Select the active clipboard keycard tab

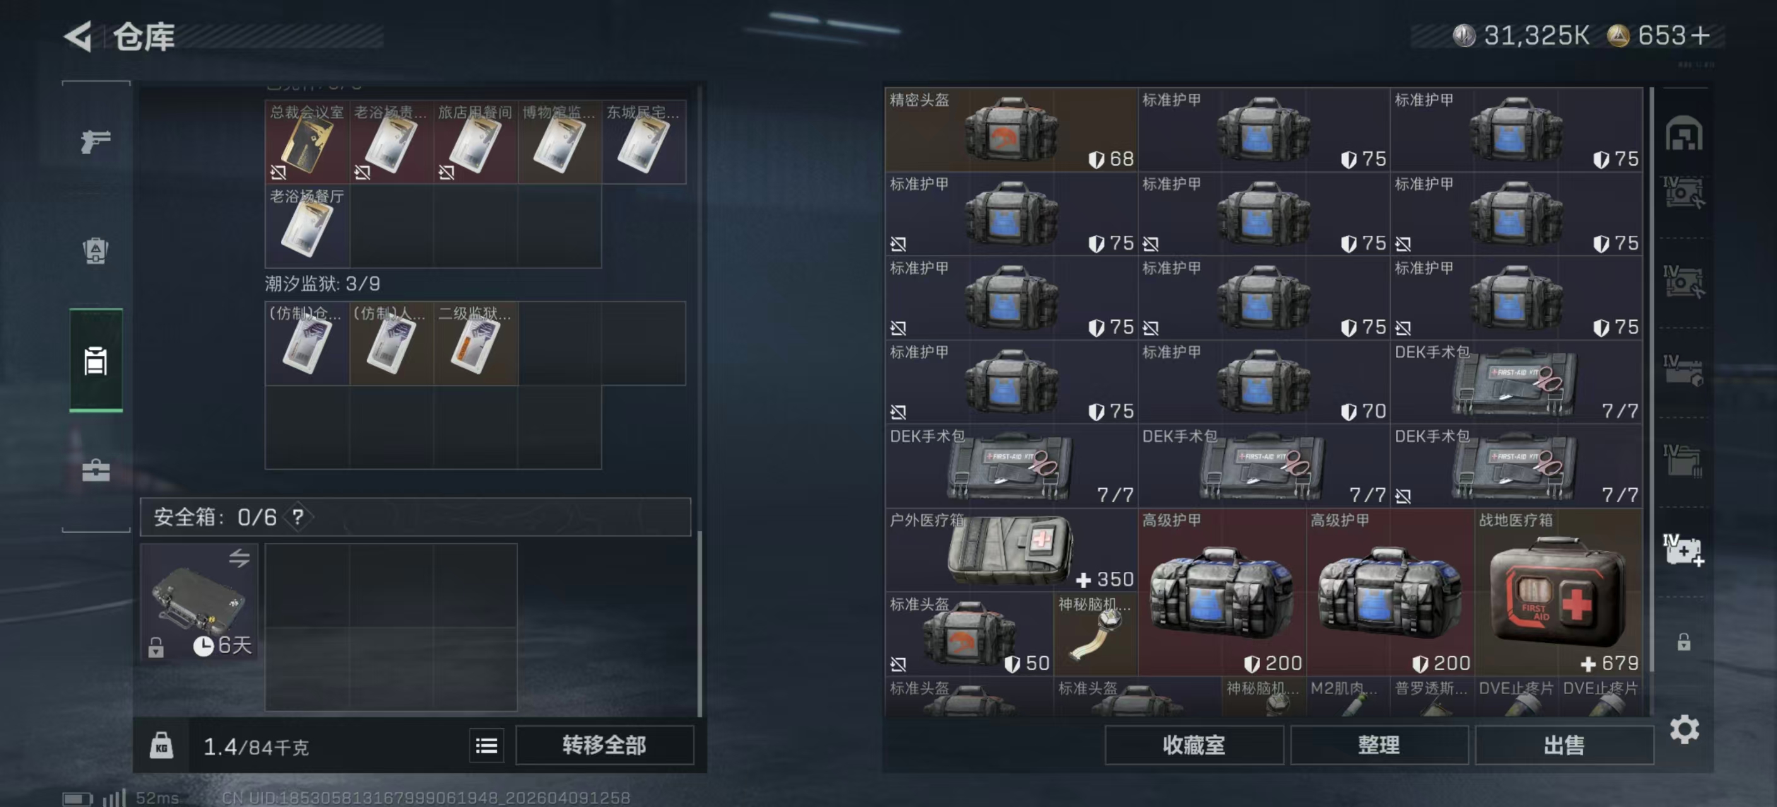(96, 361)
